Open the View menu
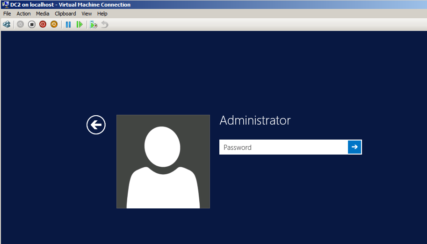427x244 pixels. click(x=87, y=14)
